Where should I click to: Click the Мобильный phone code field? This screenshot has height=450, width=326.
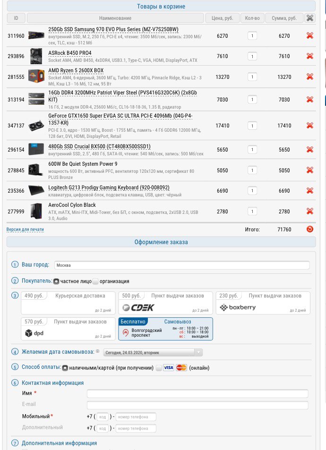pos(103,416)
